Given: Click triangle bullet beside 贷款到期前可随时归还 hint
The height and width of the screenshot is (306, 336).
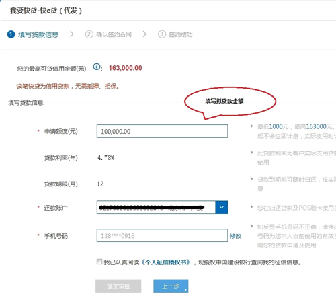Looking at the screenshot, I should (x=252, y=179).
